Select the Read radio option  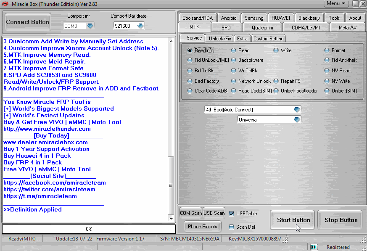pos(233,50)
